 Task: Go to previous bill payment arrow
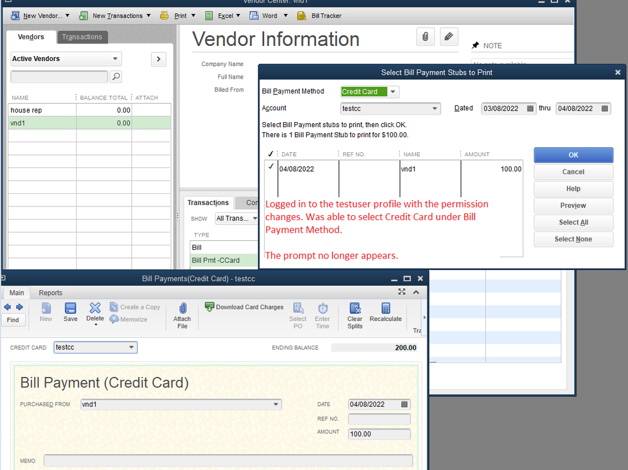tap(7, 307)
